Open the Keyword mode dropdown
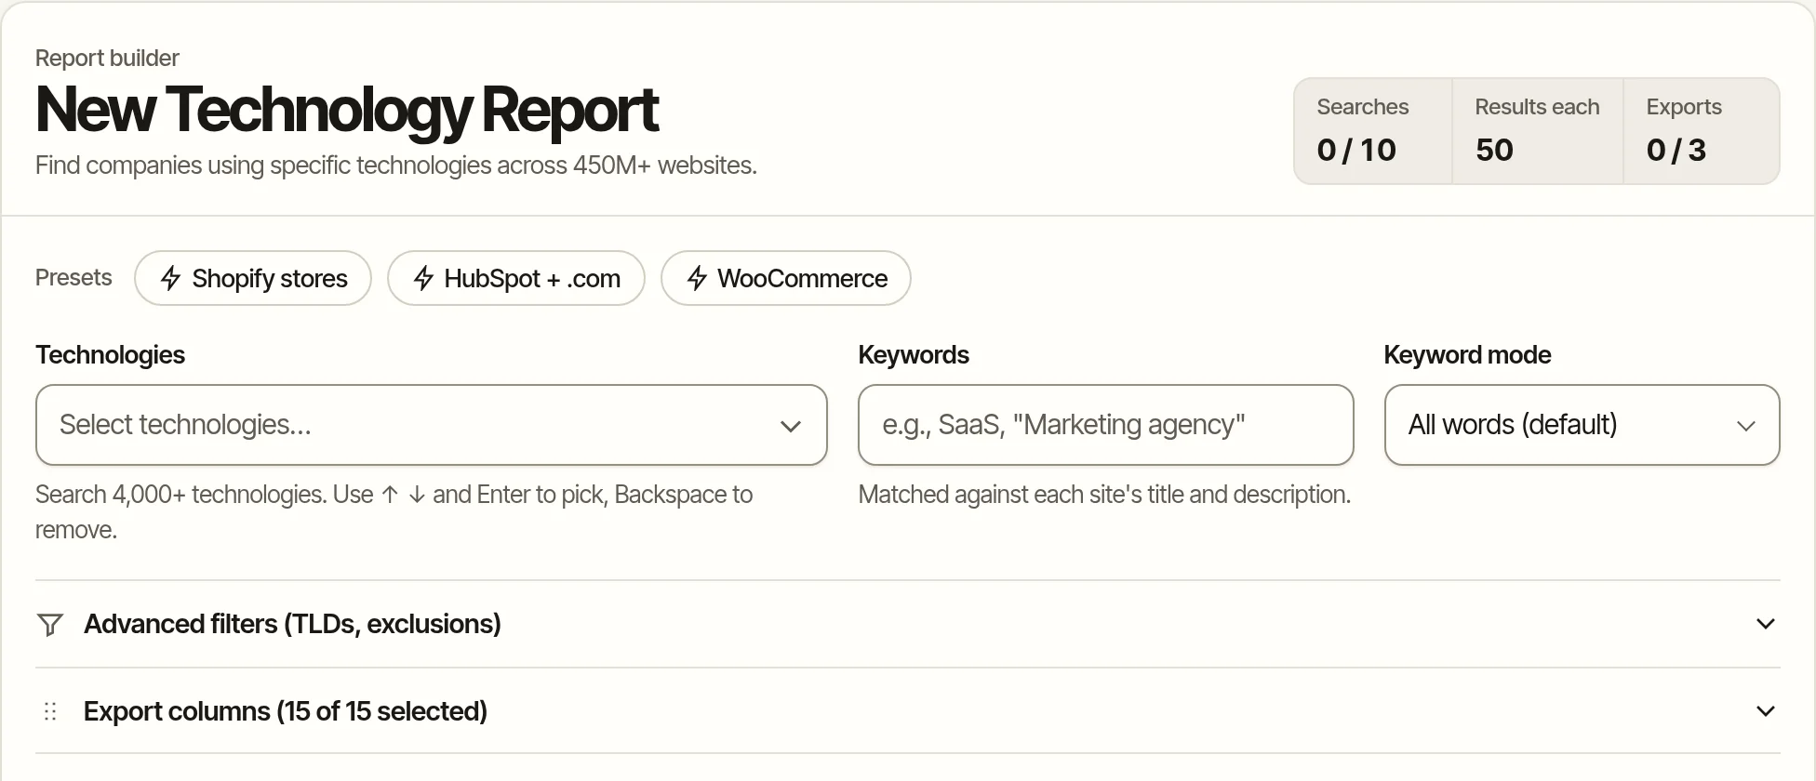 1582,425
